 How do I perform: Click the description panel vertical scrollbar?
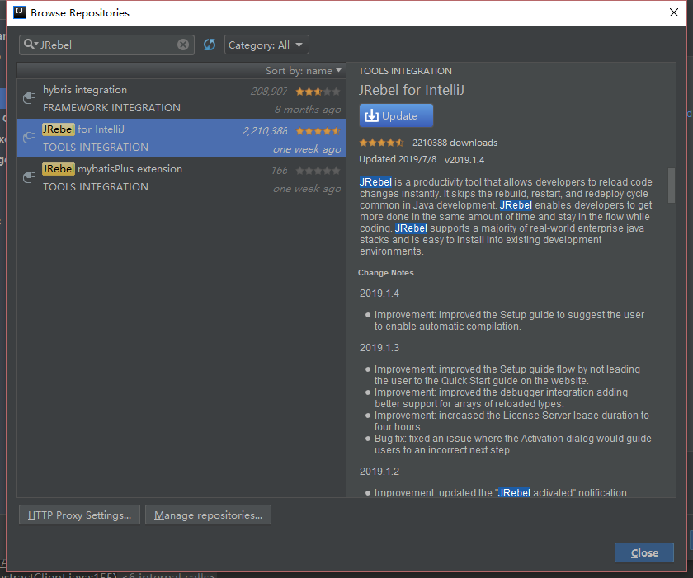[x=672, y=186]
